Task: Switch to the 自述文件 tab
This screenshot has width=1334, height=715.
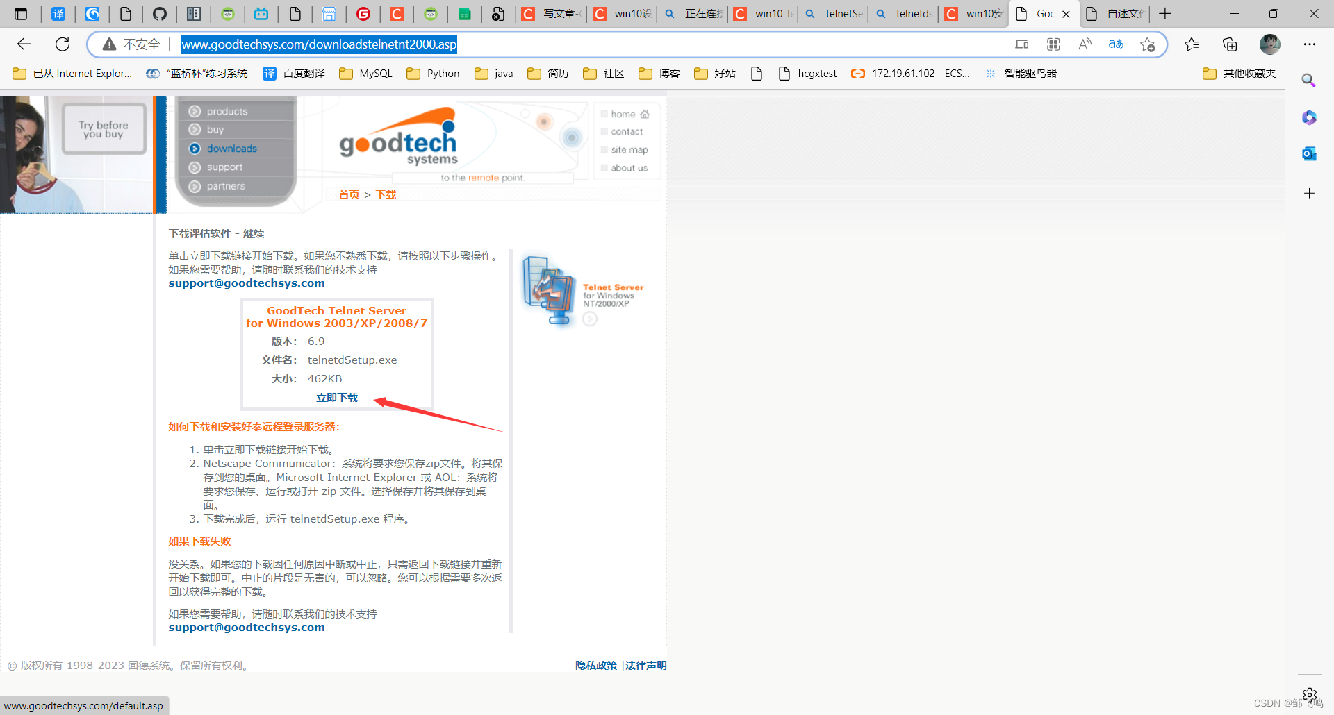Action: coord(1115,14)
